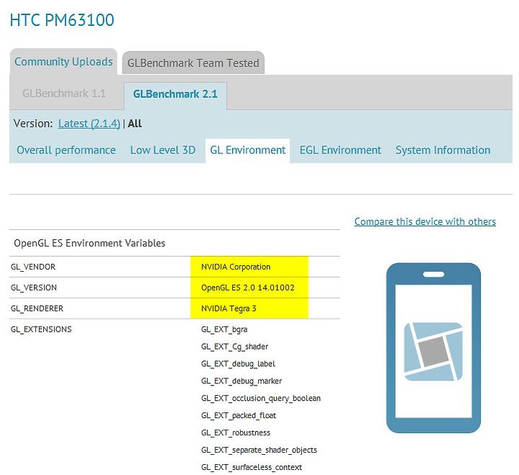Select the NVIDIA Corporation vendor value
The height and width of the screenshot is (475, 519).
click(236, 267)
